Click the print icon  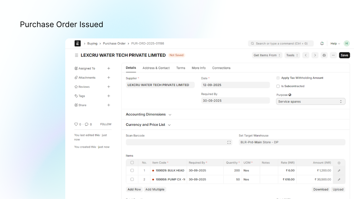[x=324, y=55]
